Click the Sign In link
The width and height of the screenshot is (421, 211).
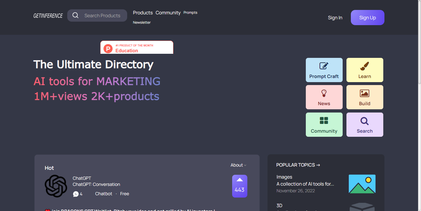click(335, 18)
